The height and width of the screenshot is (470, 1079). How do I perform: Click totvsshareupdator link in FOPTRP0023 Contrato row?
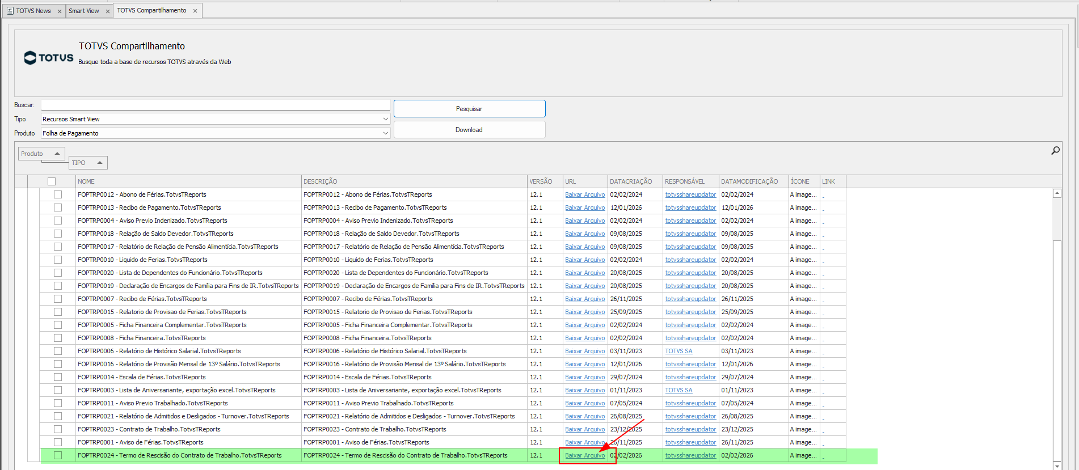tap(690, 429)
